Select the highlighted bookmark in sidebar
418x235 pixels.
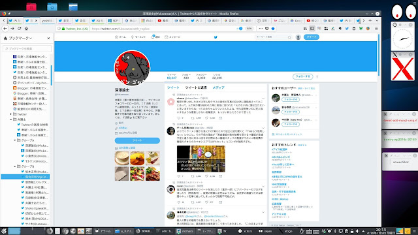coord(25,177)
